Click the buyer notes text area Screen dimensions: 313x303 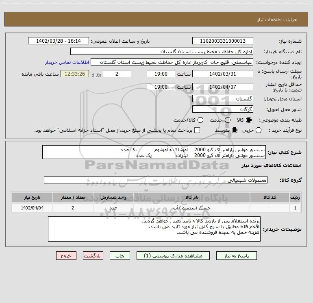click(154, 229)
